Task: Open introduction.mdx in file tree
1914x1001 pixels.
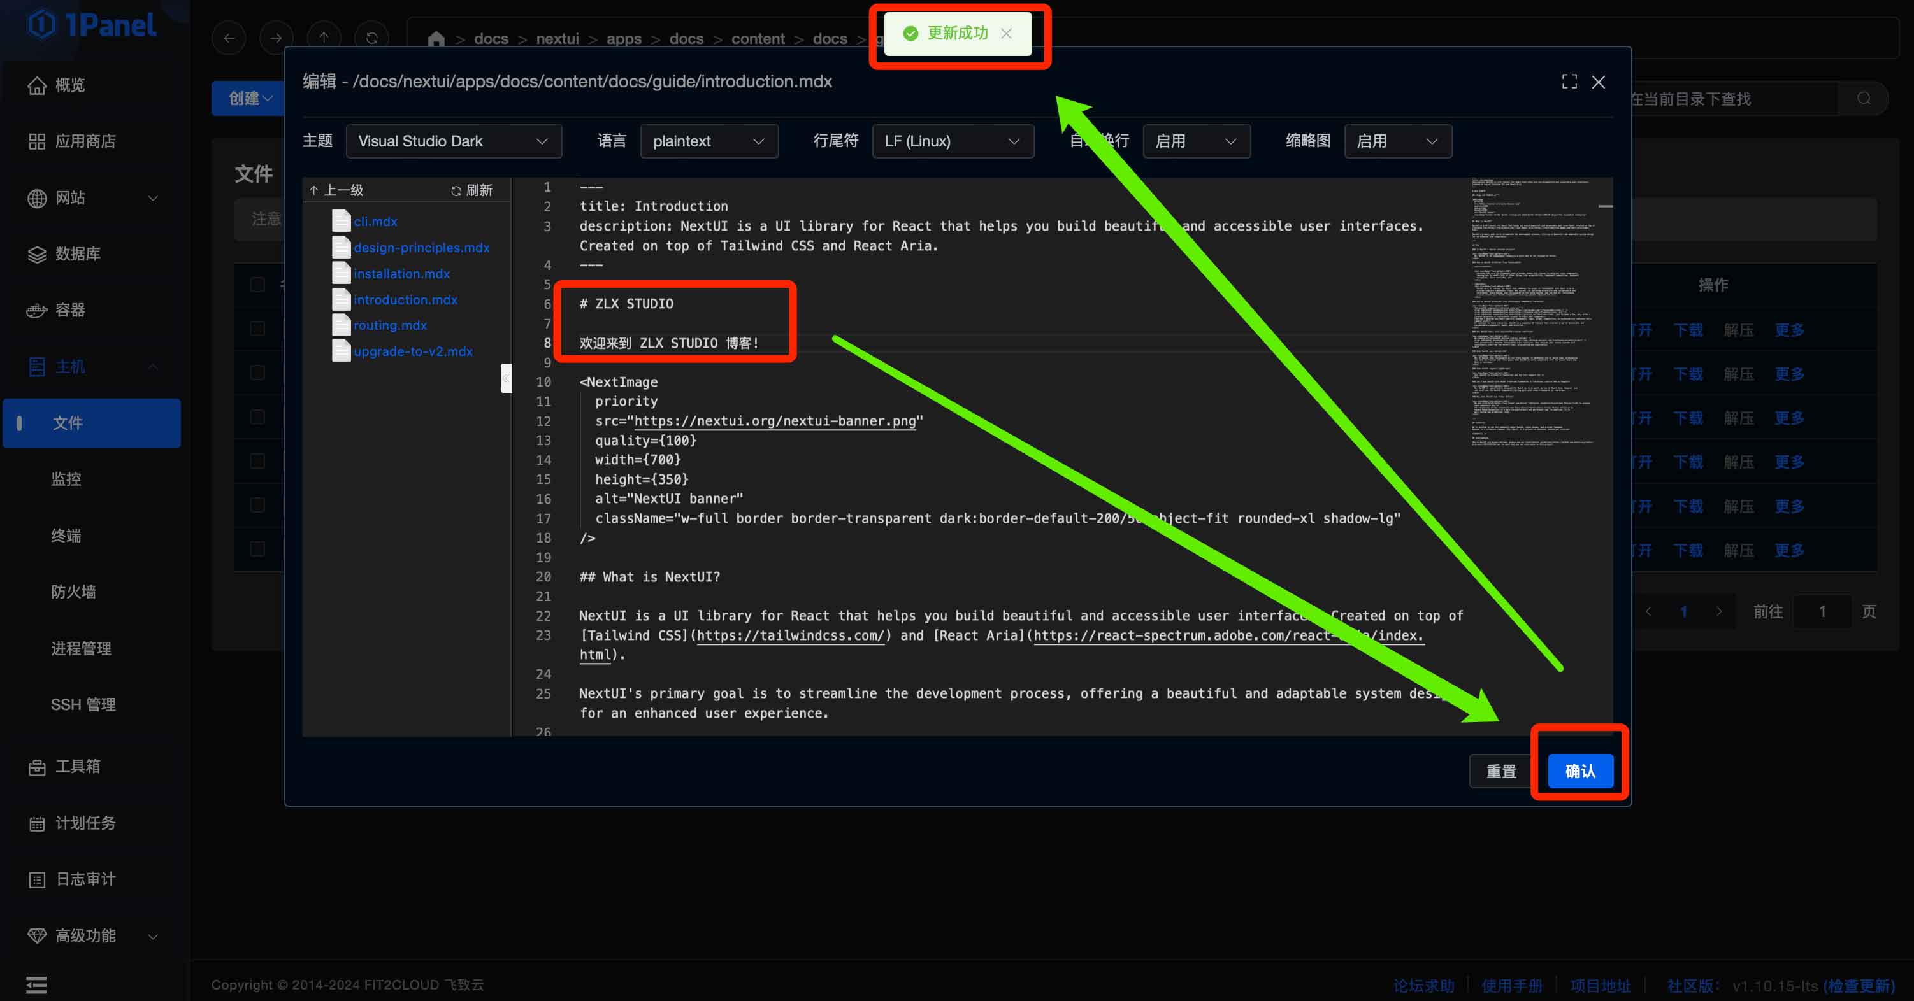Action: click(x=405, y=299)
